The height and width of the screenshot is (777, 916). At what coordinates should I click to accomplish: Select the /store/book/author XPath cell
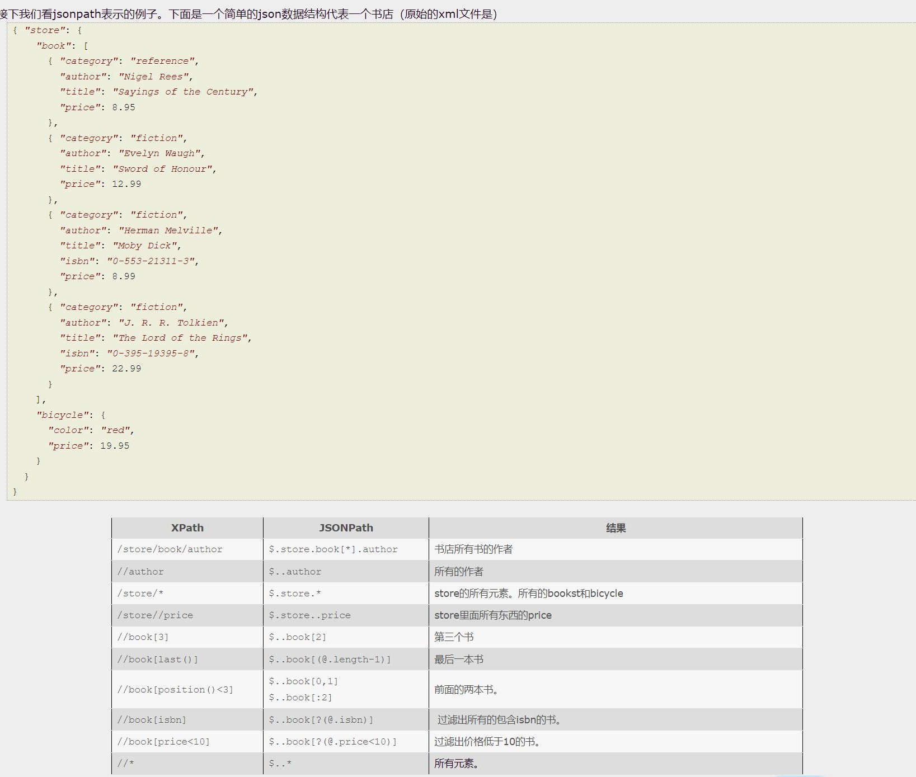coord(187,549)
